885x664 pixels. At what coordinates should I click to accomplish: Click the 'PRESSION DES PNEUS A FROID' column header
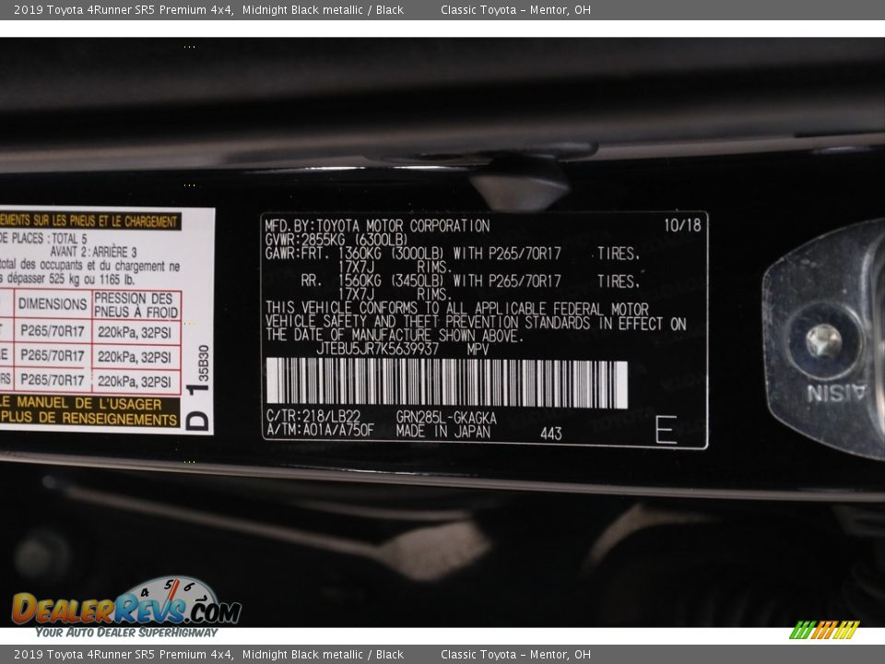pos(136,305)
